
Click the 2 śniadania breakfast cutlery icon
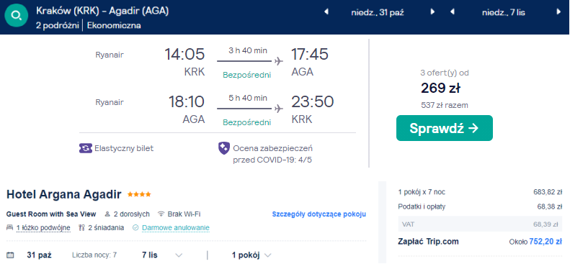tap(81, 228)
